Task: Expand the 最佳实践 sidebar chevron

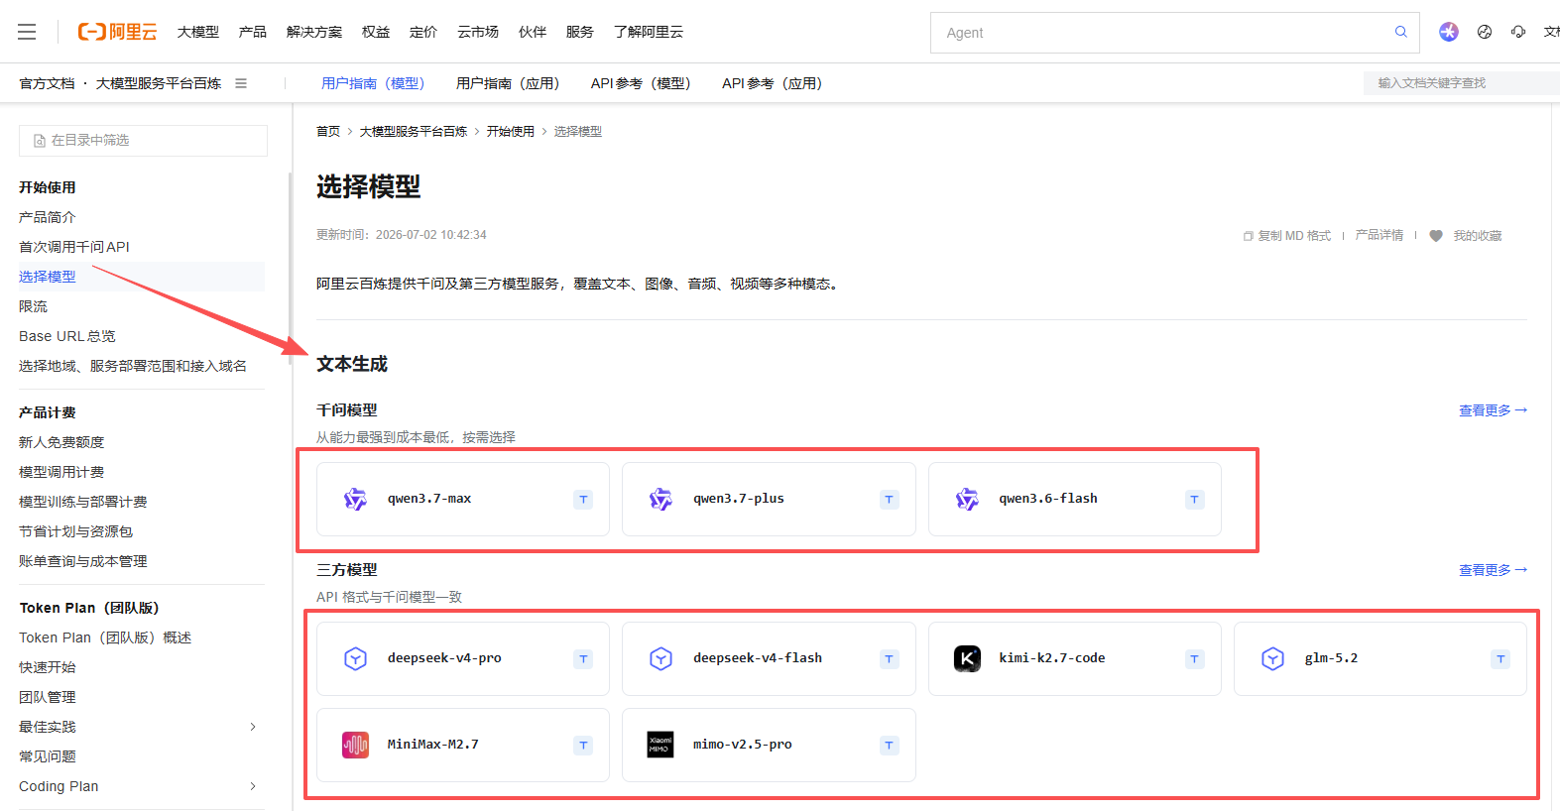Action: click(x=253, y=727)
